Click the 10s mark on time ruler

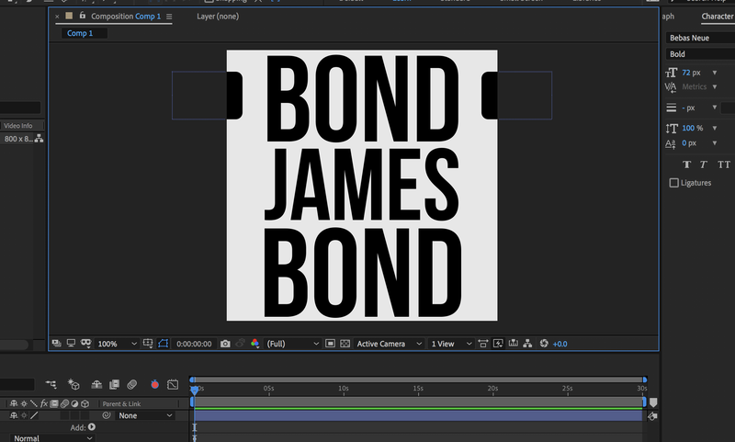click(344, 389)
